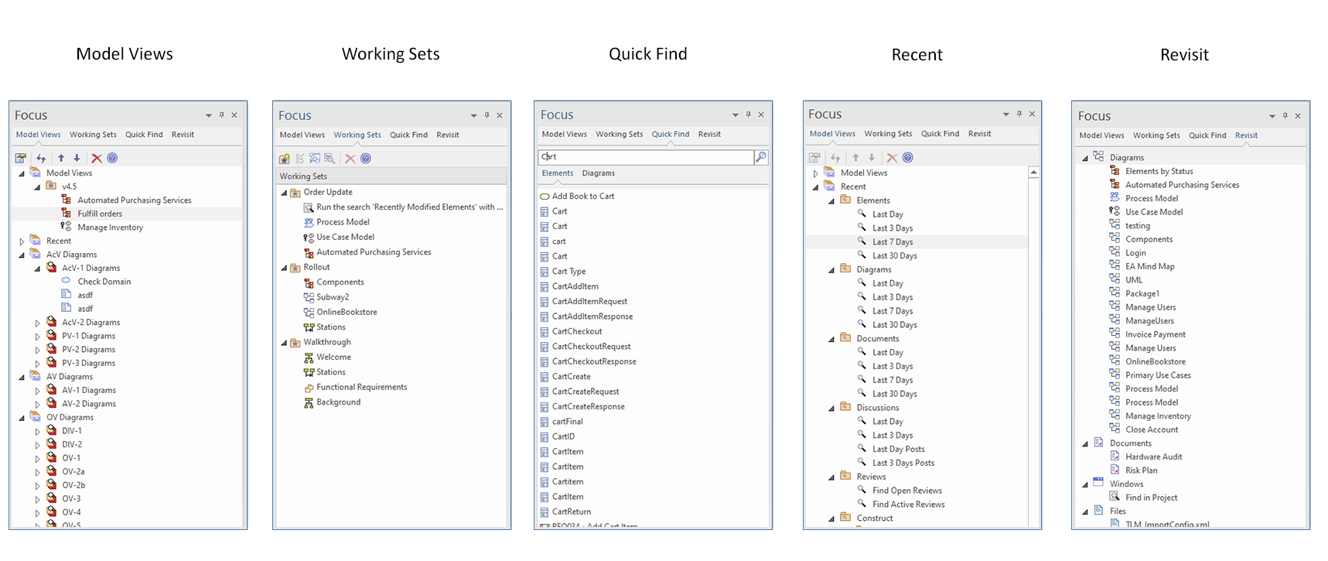
Task: Open help icon in the leftmost Focus panel toolbar
Action: [x=112, y=158]
